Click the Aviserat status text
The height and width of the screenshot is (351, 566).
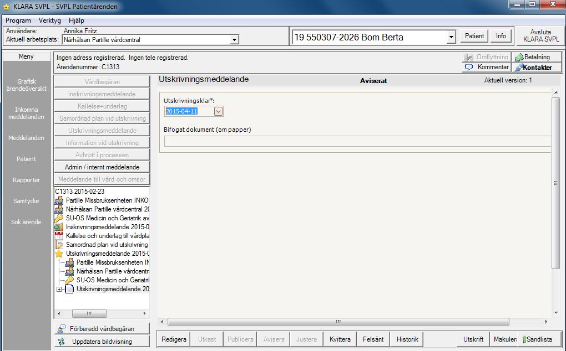373,81
